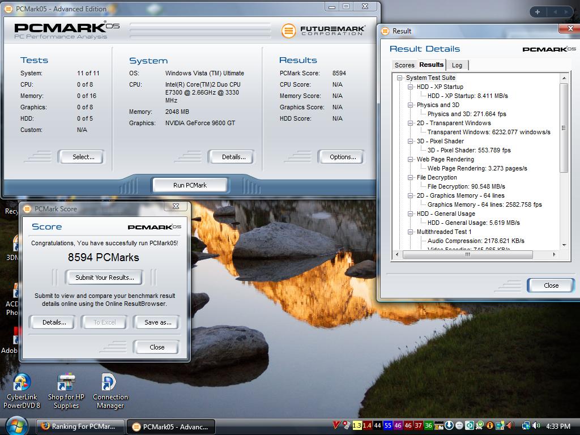Click horizontal scrollbar right arrow in results tree
Screen dimensions: 580x435
coord(554,254)
